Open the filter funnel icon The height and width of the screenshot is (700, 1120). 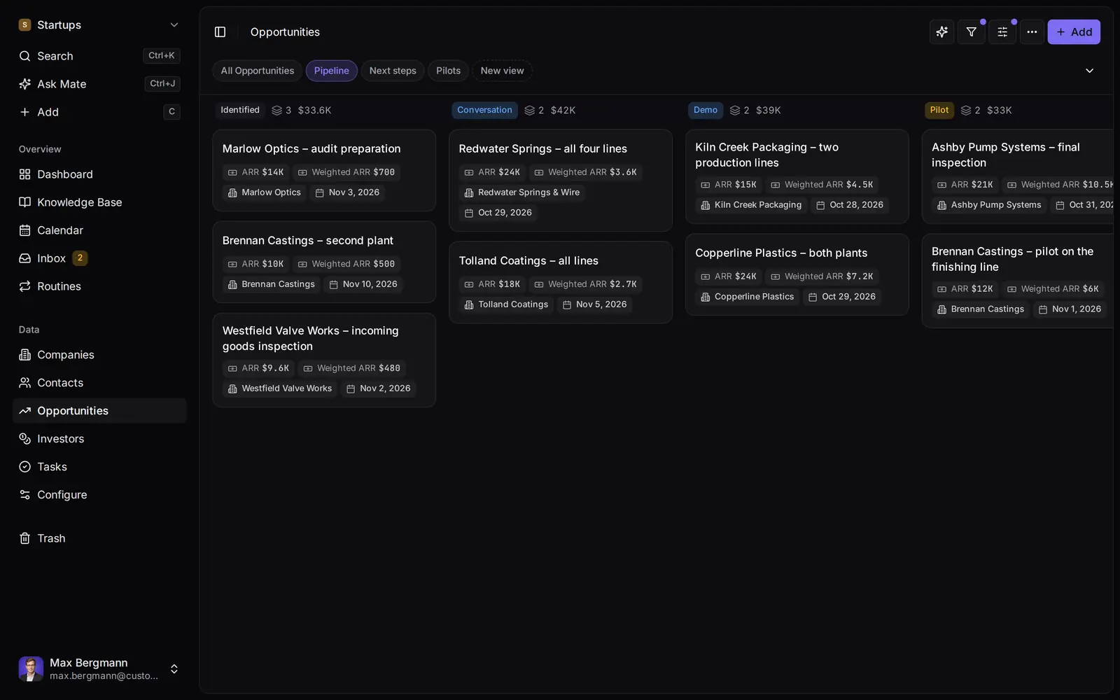[x=972, y=32]
